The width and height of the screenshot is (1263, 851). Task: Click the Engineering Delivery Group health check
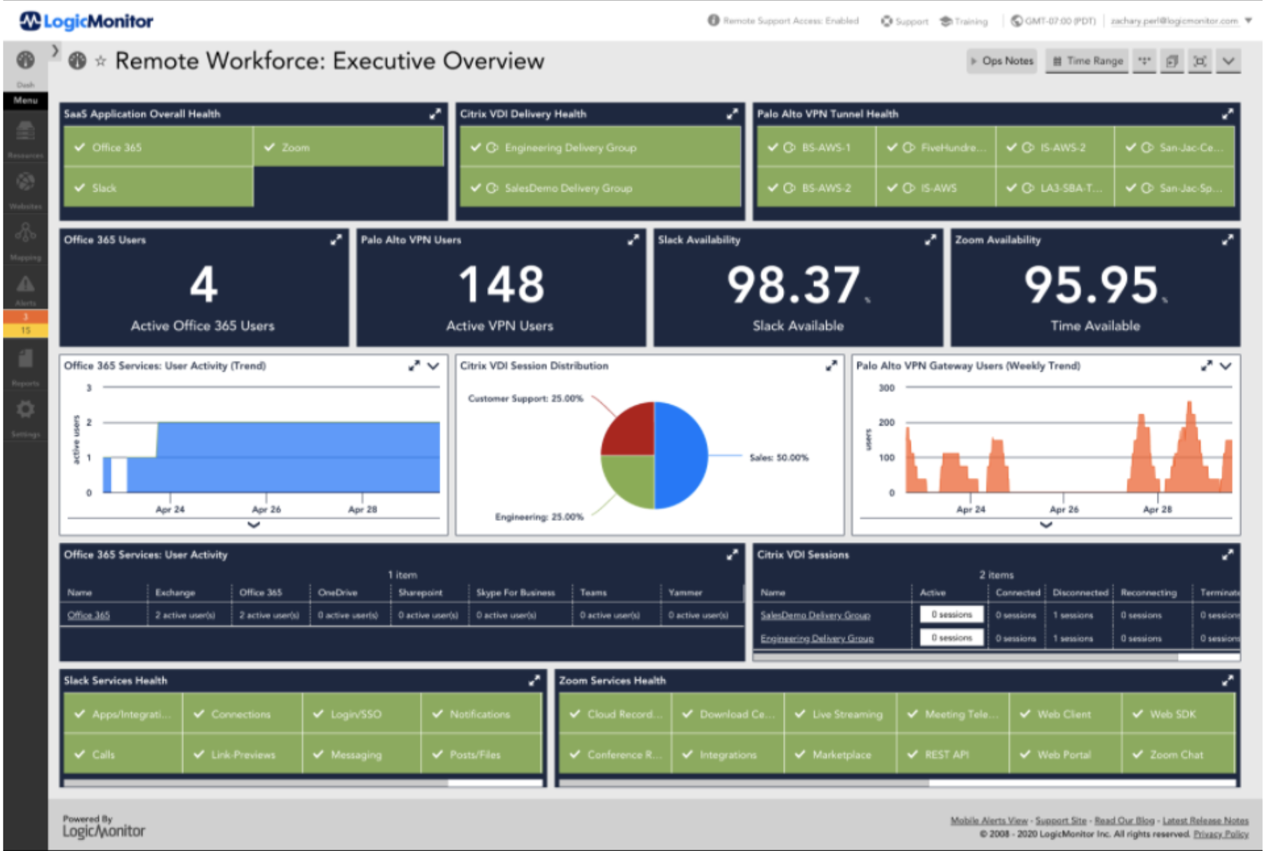(600, 148)
